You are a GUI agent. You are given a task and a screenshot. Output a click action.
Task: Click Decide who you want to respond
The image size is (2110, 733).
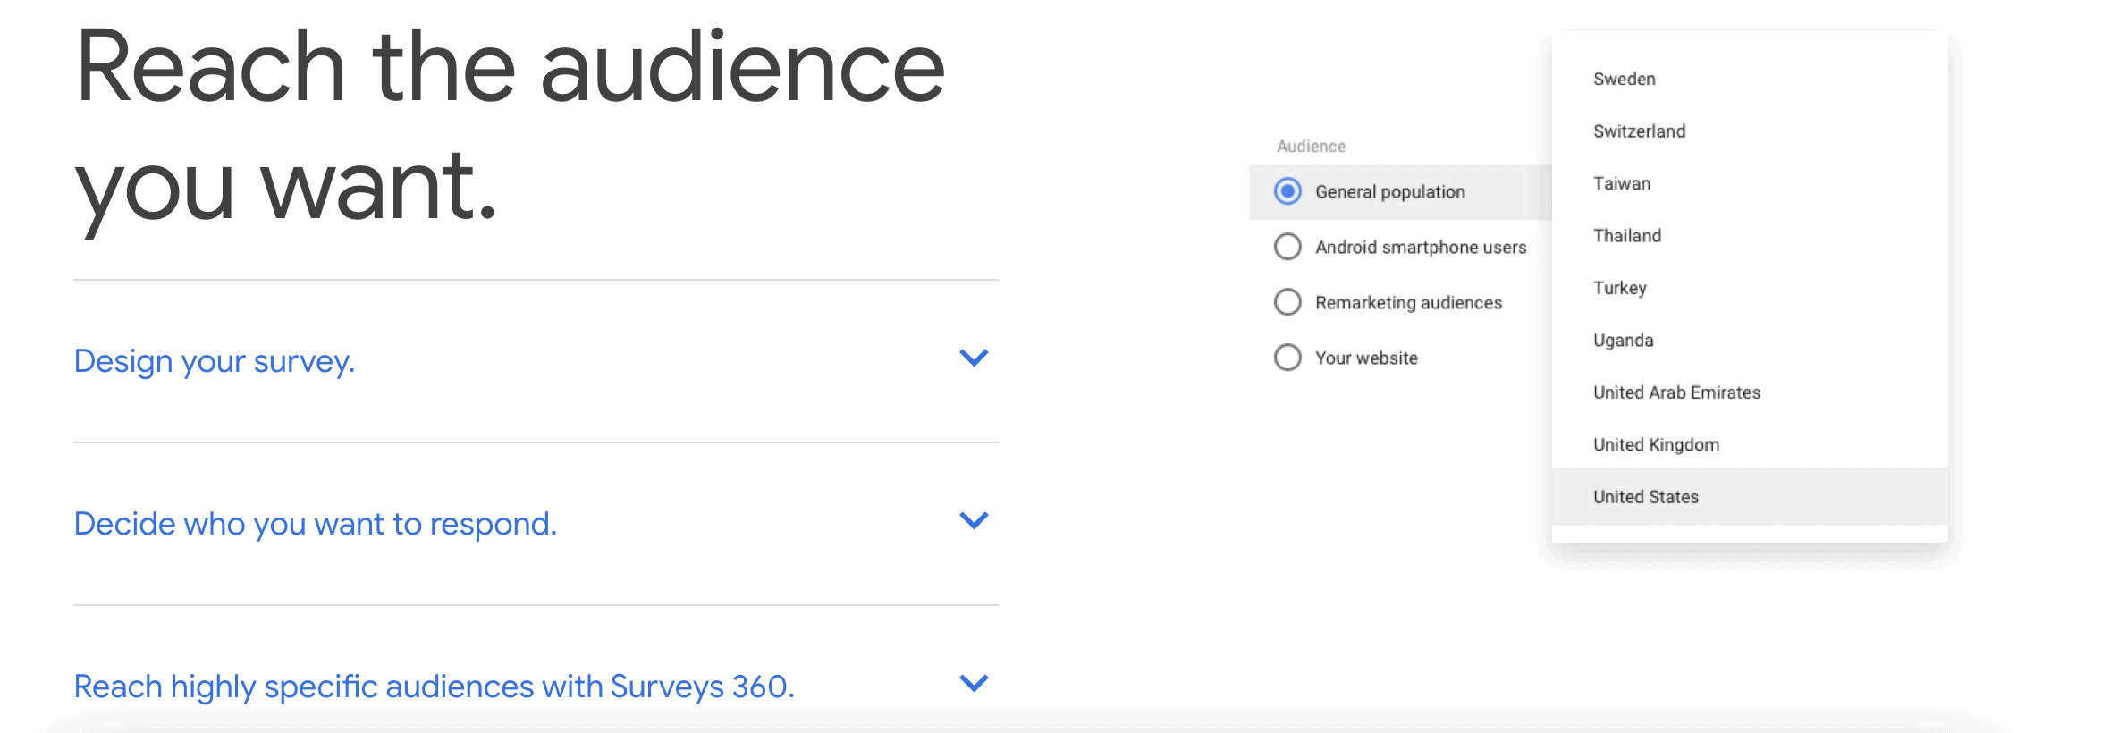pyautogui.click(x=315, y=524)
